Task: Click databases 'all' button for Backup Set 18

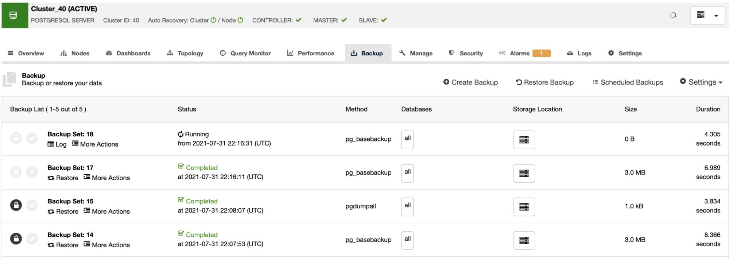Action: 407,140
